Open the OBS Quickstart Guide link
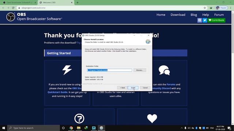The width and height of the screenshot is (234, 131). pos(57,92)
